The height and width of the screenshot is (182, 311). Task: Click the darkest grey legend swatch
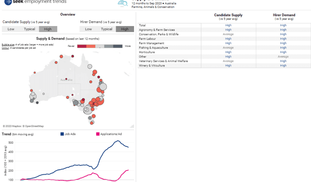click(x=118, y=46)
